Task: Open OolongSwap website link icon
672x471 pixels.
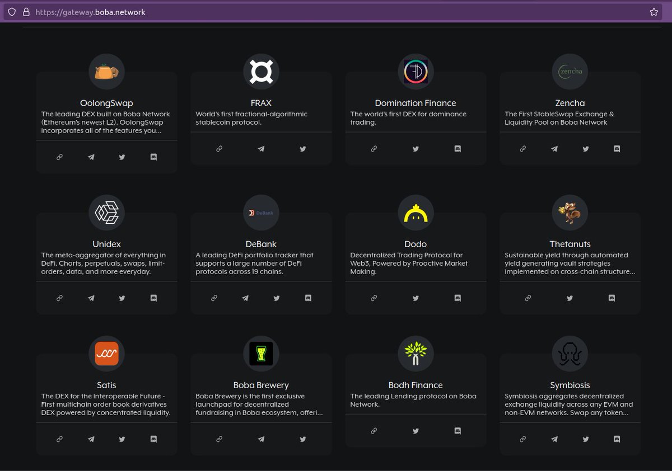Action: tap(59, 157)
